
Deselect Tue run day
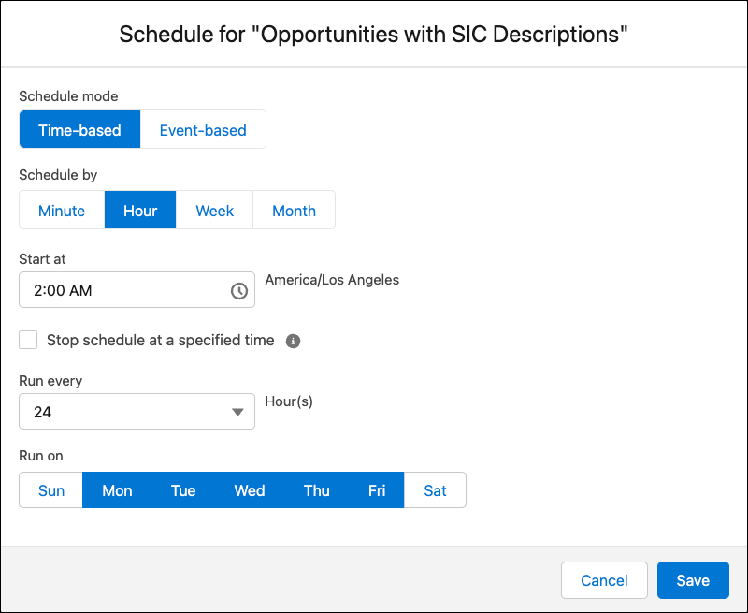click(x=183, y=490)
